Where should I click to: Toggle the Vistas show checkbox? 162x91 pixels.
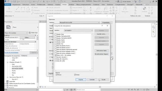[x=75, y=75]
